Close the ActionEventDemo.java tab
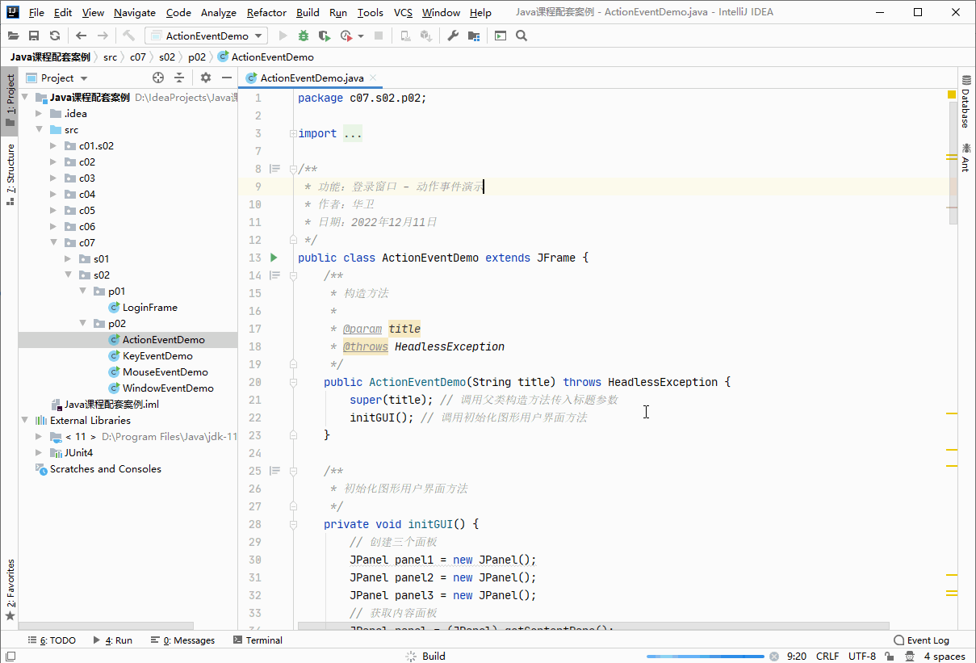 pos(373,78)
